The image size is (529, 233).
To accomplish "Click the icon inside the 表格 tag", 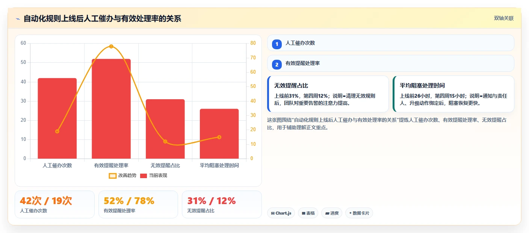I will click(304, 213).
